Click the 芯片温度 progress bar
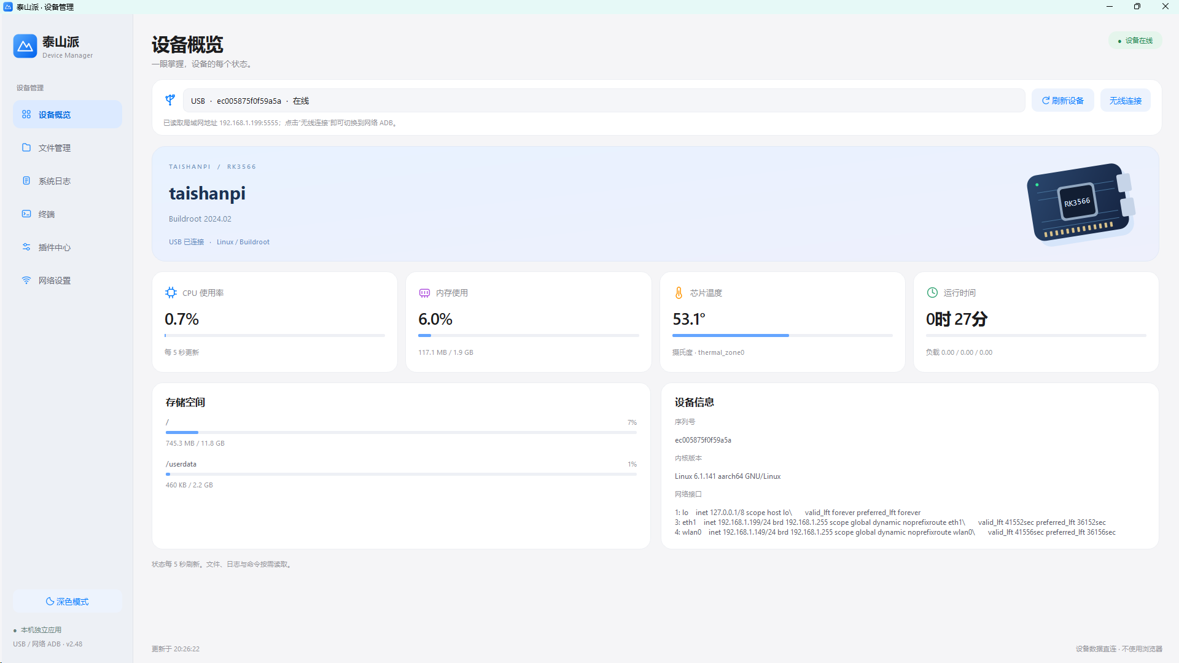 coord(782,335)
